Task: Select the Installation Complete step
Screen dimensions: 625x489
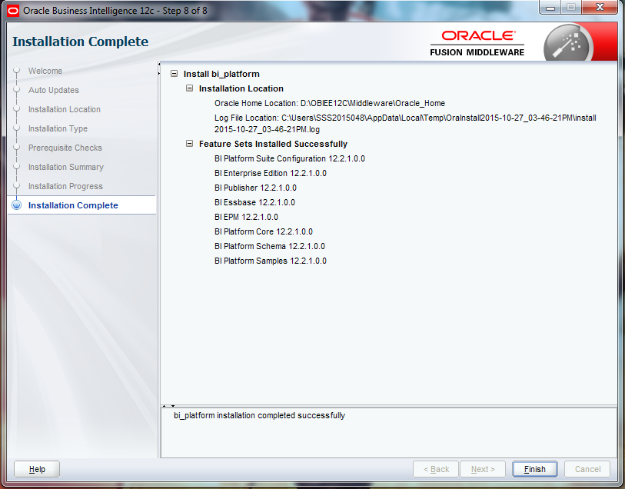Action: pyautogui.click(x=73, y=205)
